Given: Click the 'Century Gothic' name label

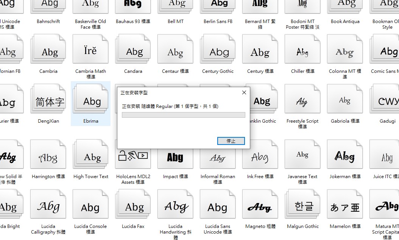Looking at the screenshot, I should (x=218, y=71).
